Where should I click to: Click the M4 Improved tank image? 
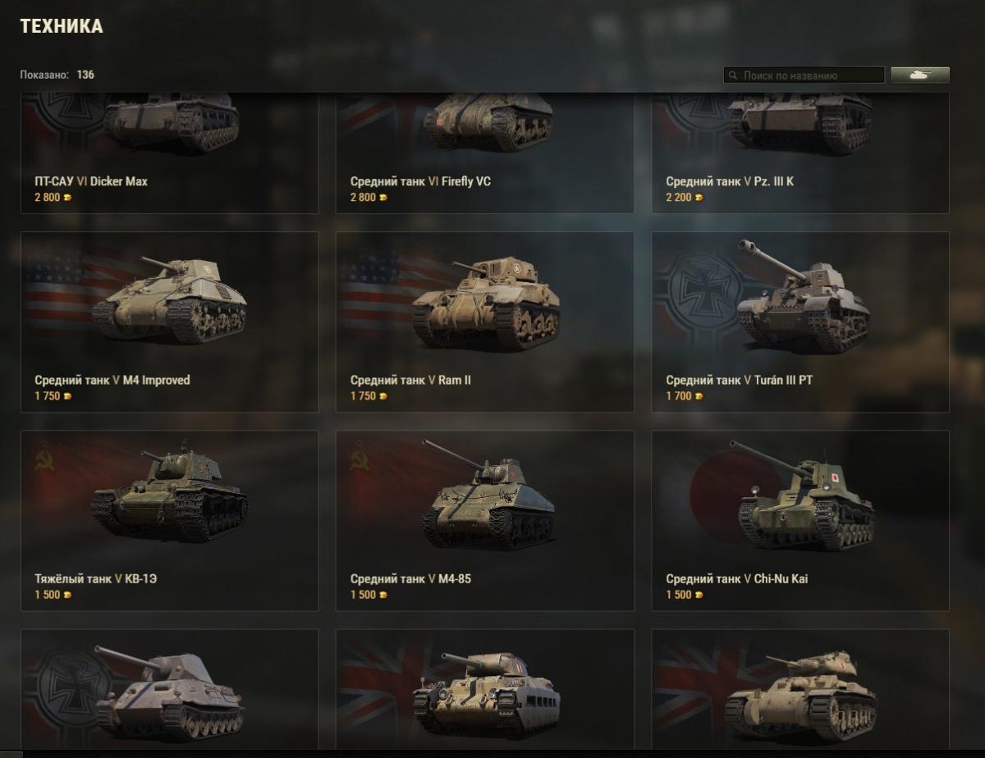tap(169, 300)
